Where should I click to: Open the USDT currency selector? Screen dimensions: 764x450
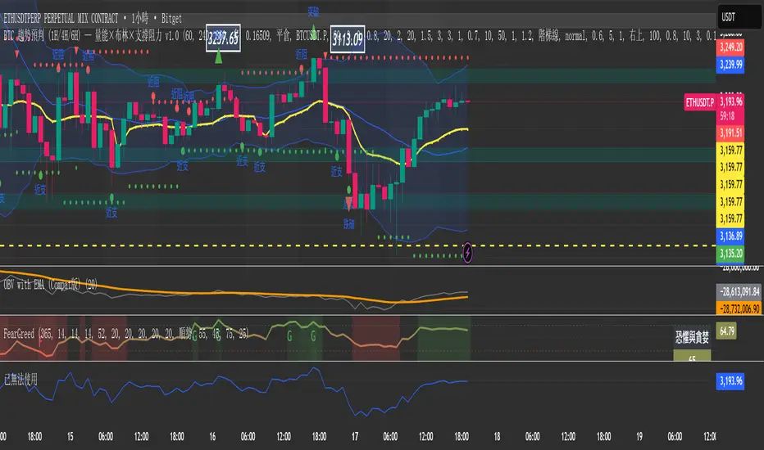tap(739, 17)
